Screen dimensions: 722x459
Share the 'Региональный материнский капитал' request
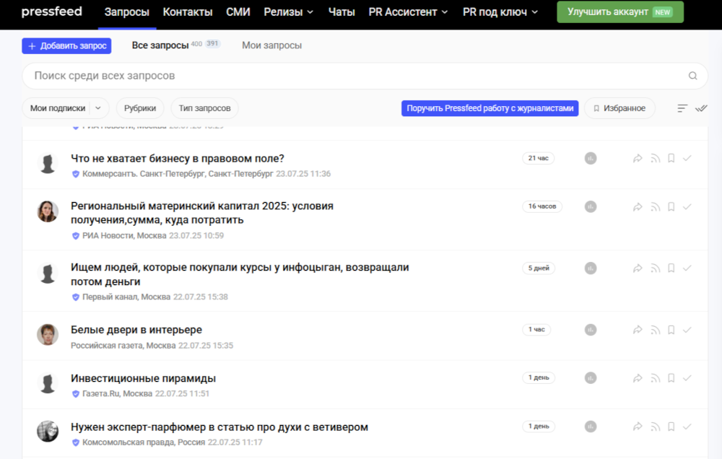tap(638, 206)
